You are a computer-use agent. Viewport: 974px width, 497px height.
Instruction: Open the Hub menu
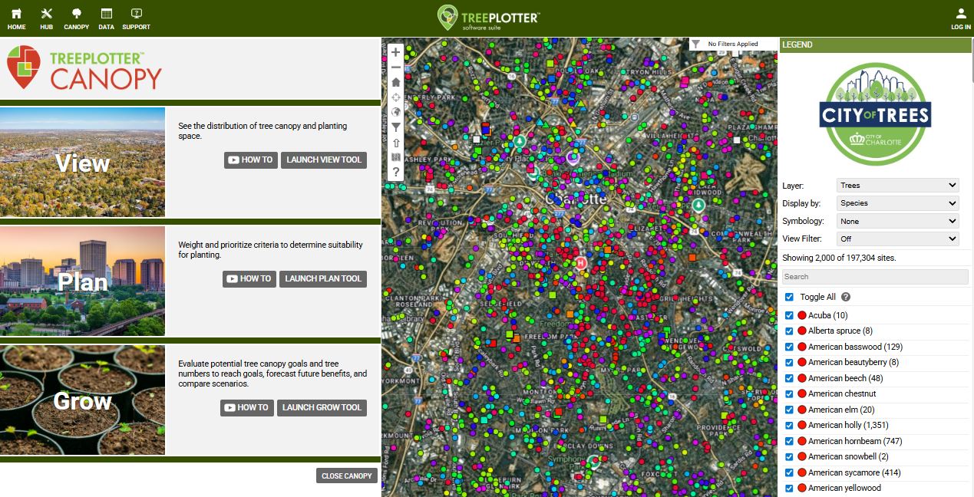[x=46, y=18]
